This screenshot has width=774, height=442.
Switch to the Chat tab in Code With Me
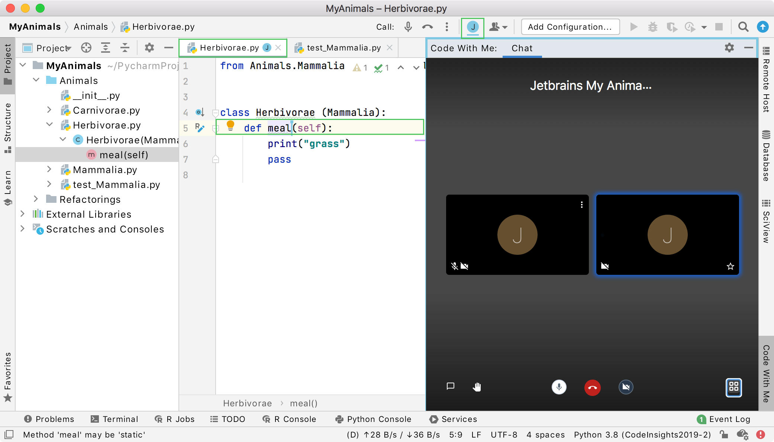[x=521, y=48]
